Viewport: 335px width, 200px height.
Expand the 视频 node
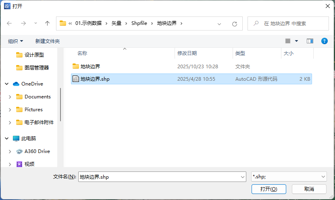coord(10,164)
